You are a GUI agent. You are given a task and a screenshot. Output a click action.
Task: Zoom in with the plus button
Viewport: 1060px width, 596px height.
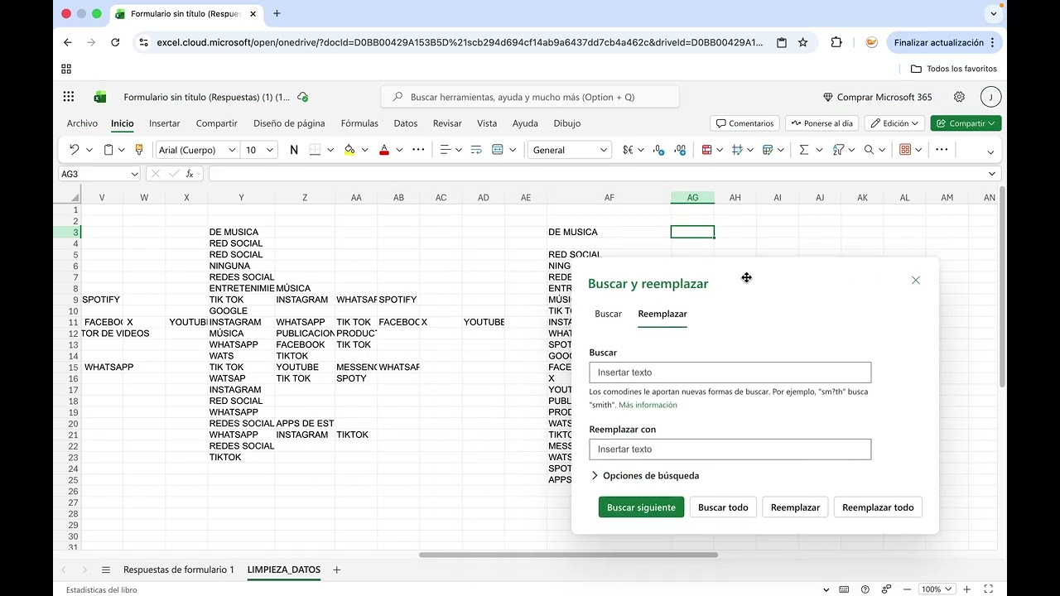pyautogui.click(x=966, y=589)
